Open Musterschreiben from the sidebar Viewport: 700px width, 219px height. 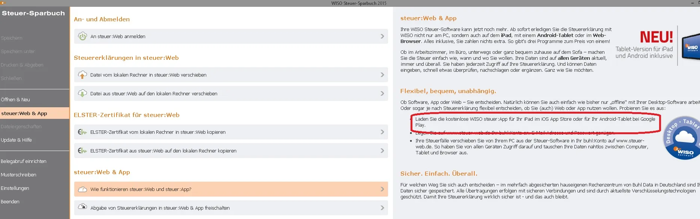point(19,175)
